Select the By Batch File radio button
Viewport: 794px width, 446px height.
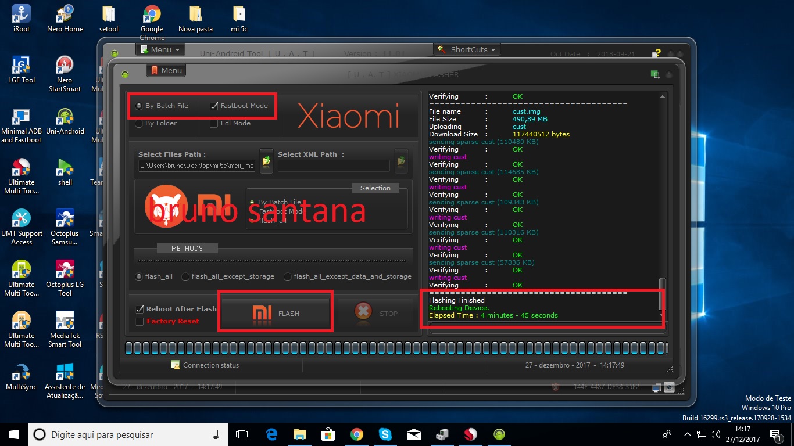click(x=138, y=106)
